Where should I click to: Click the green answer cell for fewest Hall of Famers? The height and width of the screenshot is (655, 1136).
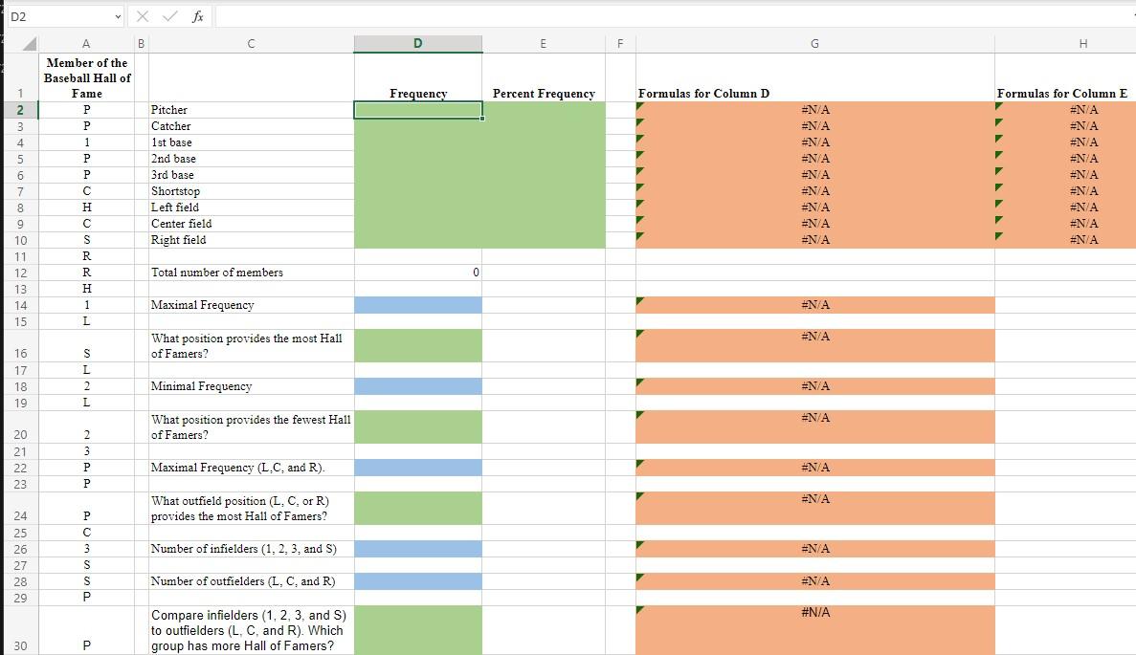(x=418, y=426)
